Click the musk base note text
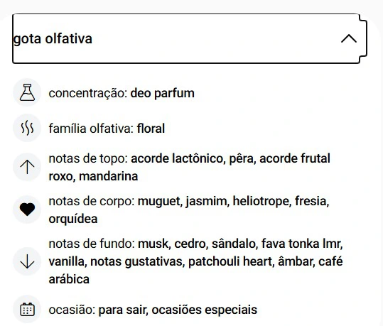This screenshot has height=326, width=383. (x=153, y=244)
